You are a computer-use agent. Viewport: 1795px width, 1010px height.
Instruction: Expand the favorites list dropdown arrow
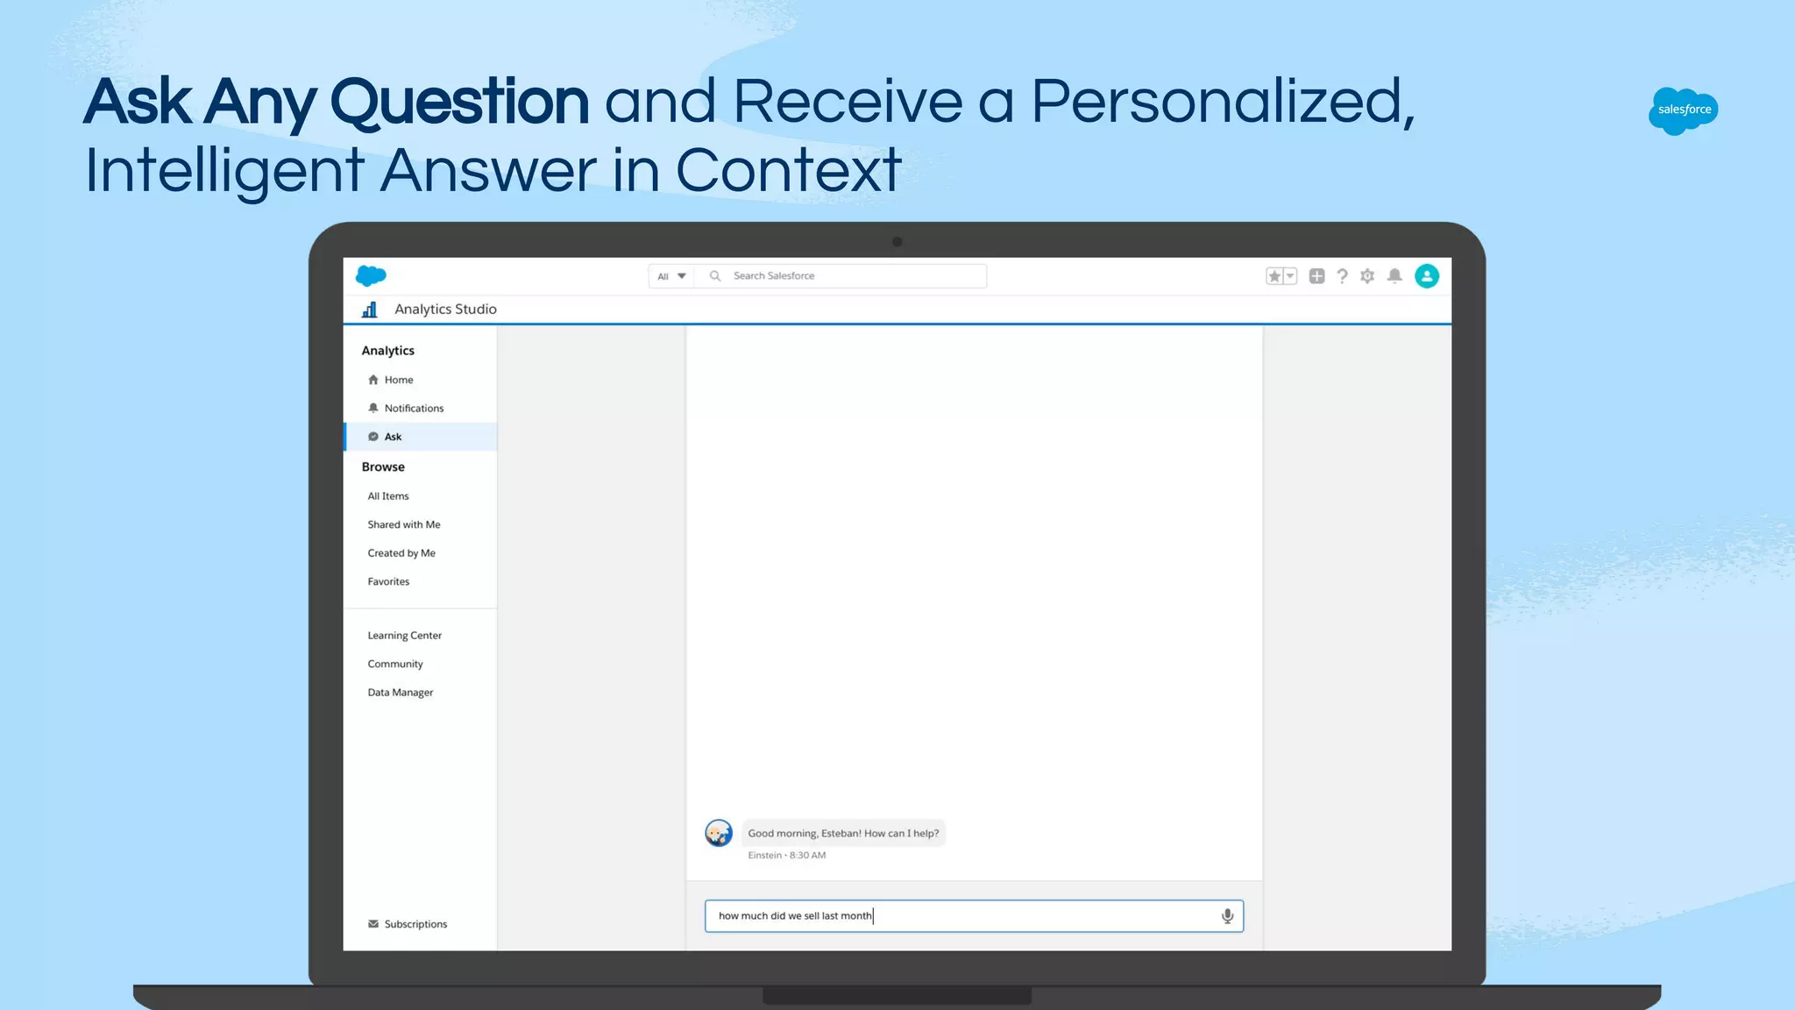1290,276
